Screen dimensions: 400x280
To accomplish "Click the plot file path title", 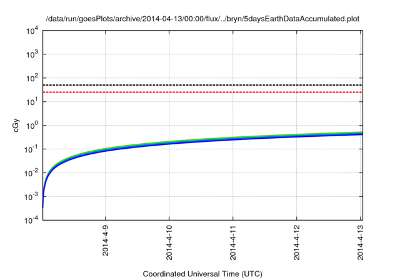I will (x=202, y=19).
